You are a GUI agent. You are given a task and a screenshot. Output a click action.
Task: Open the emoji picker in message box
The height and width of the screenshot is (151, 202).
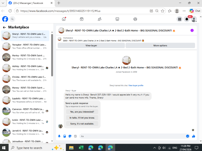(187, 136)
